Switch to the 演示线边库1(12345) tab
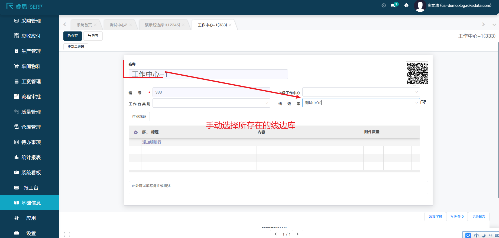499x238 pixels. pyautogui.click(x=162, y=25)
